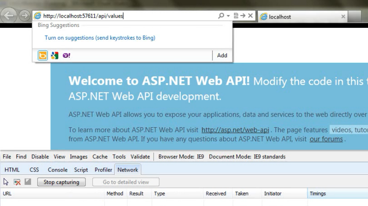Open Document Mode: IE9 standards menu
Viewport: 368px width, 206px height.
247,157
